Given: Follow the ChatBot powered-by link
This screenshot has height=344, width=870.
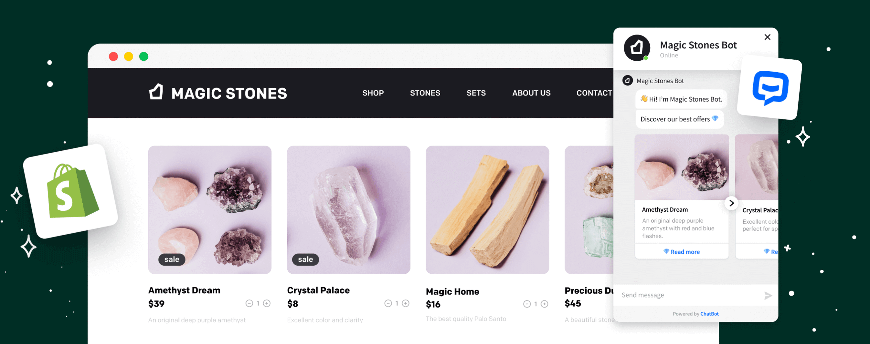Looking at the screenshot, I should click(x=709, y=314).
